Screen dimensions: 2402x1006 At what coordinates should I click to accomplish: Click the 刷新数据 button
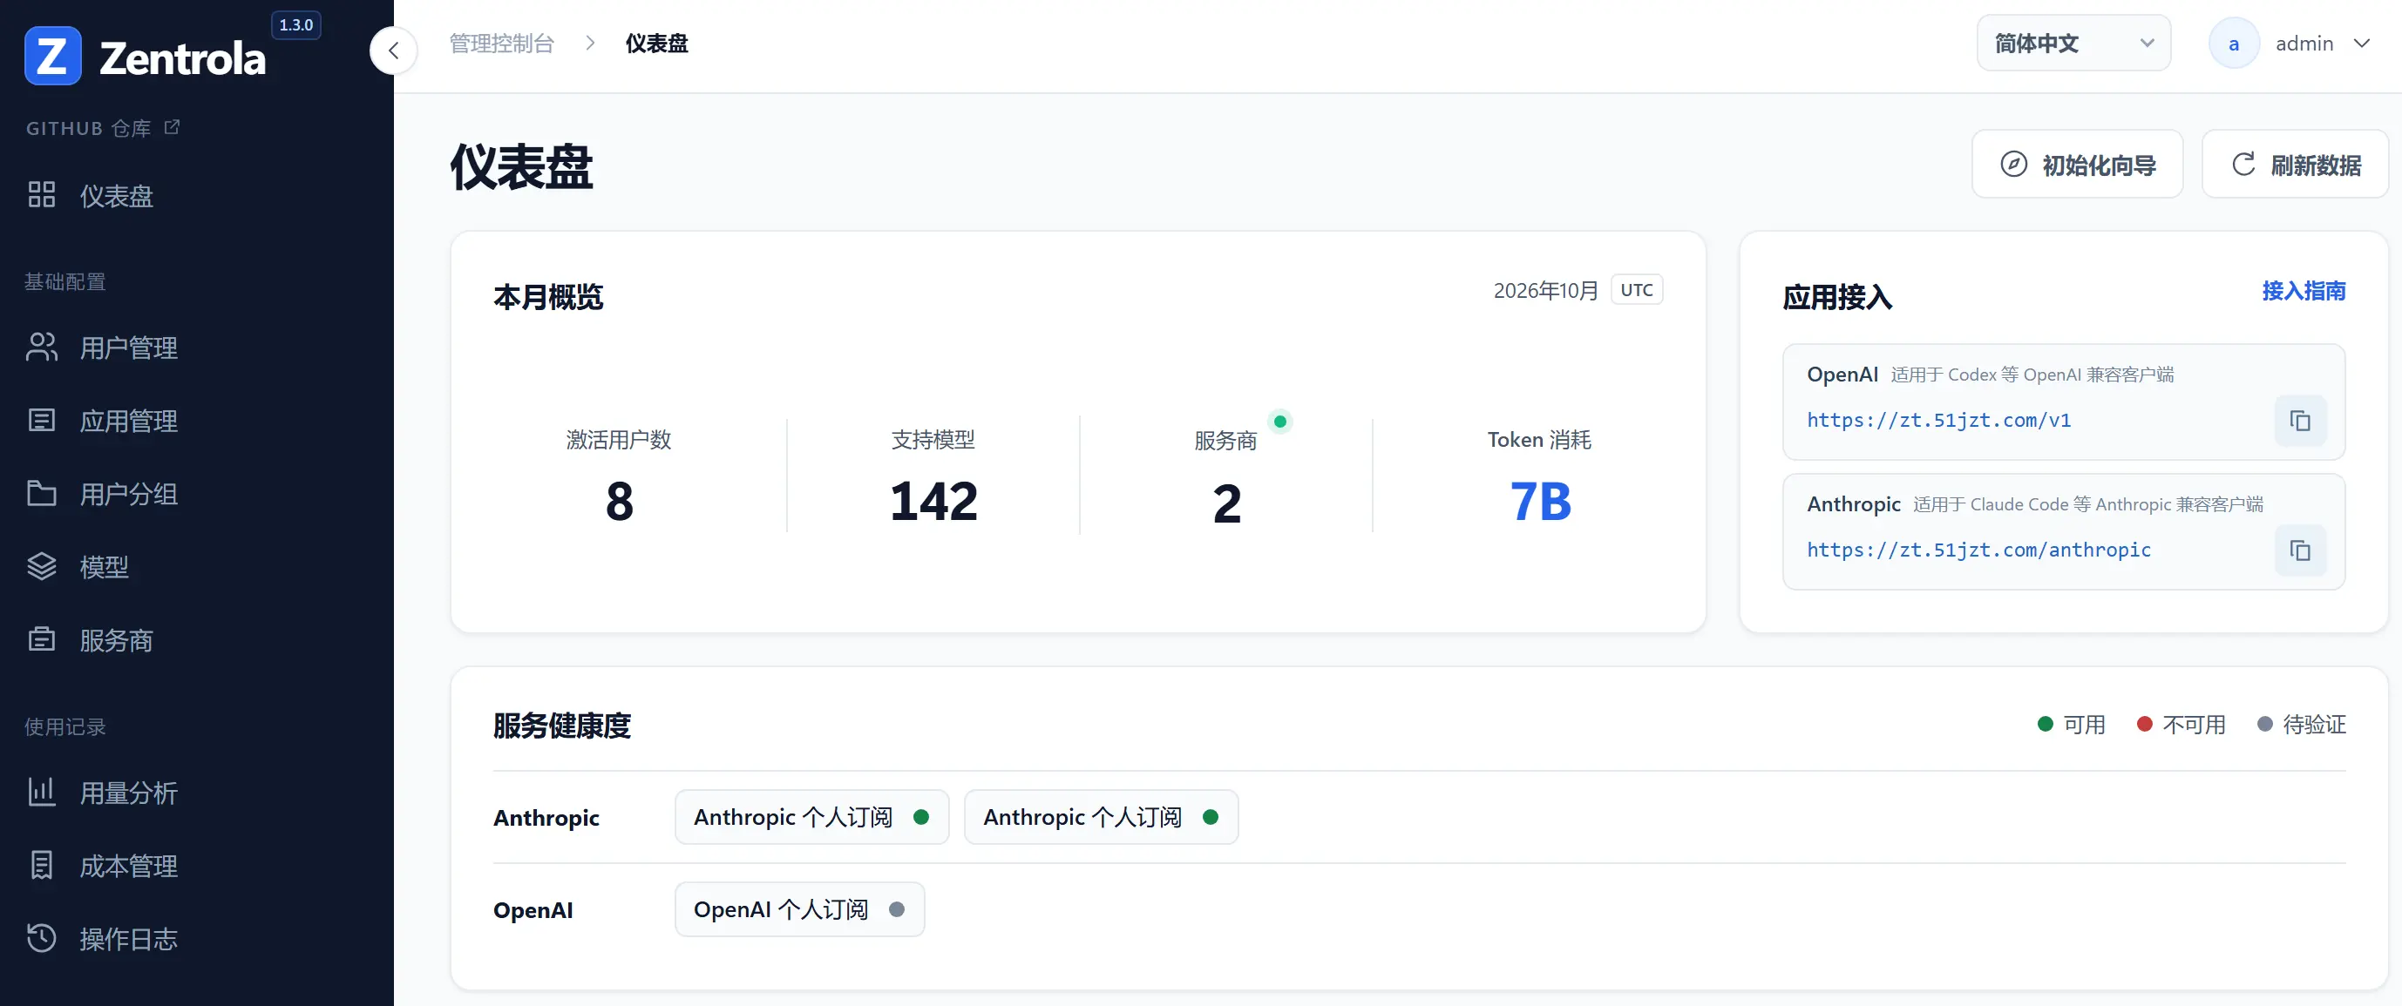[x=2295, y=164]
